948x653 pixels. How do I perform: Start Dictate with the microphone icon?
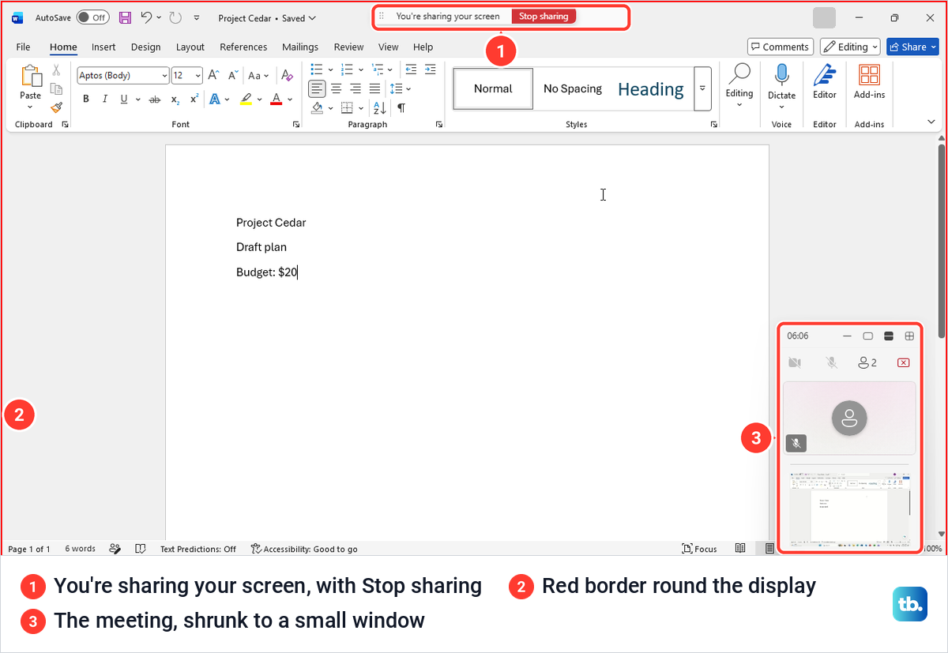781,75
